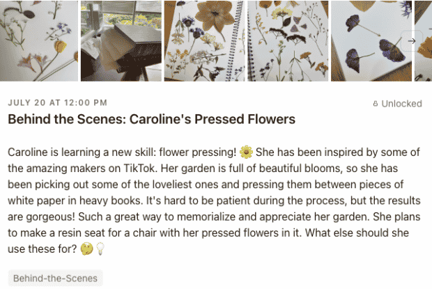The height and width of the screenshot is (289, 432).
Task: Open the first photo with yellow poppy
Action: click(x=39, y=41)
